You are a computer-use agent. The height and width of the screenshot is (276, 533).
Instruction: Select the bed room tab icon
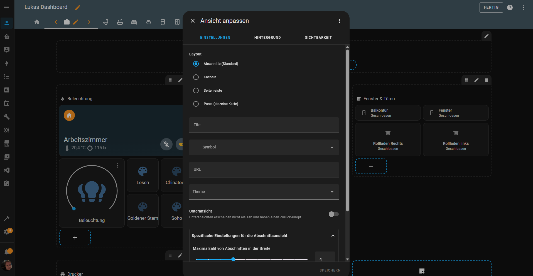[149, 22]
